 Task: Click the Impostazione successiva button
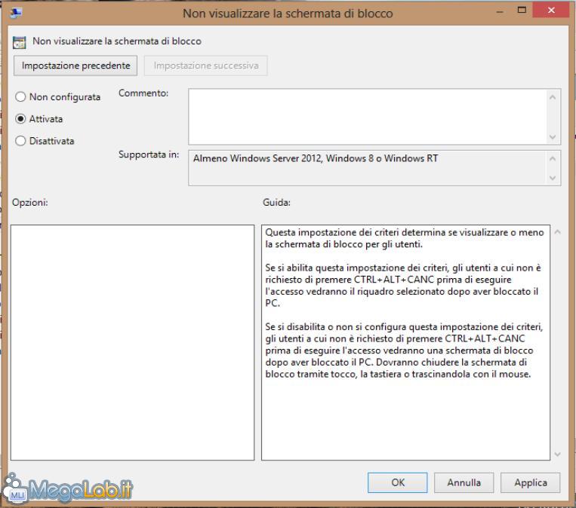[205, 66]
